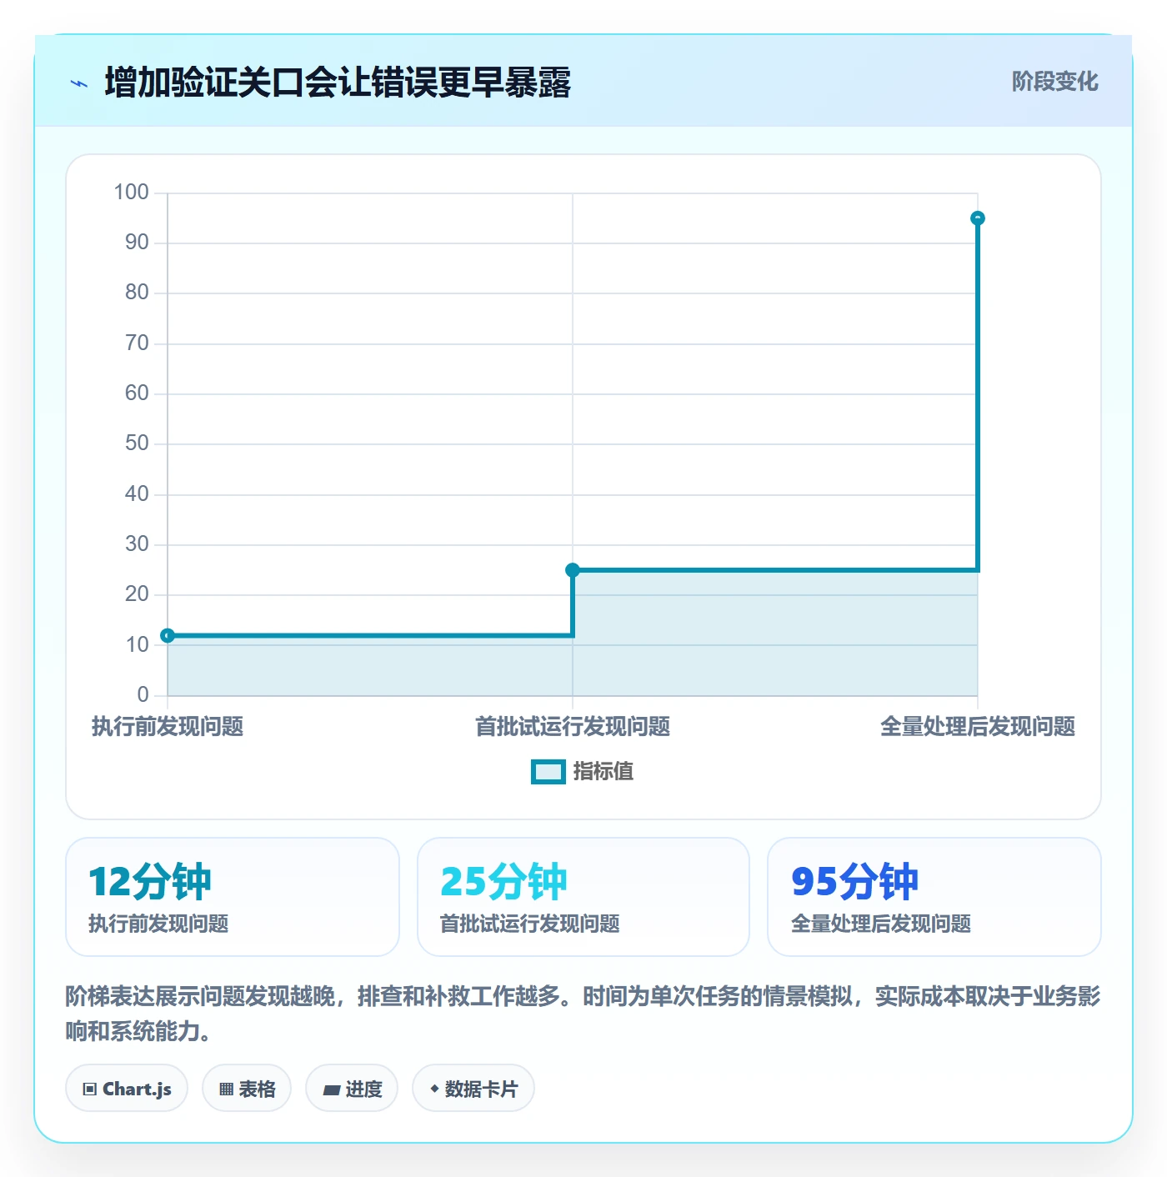Click the y-axis tick value 20
Image resolution: width=1167 pixels, height=1177 pixels.
click(137, 594)
